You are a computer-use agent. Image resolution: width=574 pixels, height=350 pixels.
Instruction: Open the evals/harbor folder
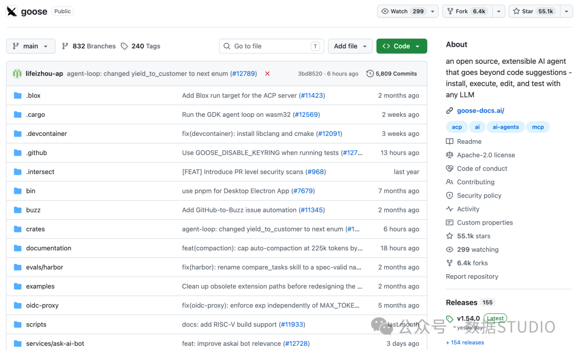point(45,267)
